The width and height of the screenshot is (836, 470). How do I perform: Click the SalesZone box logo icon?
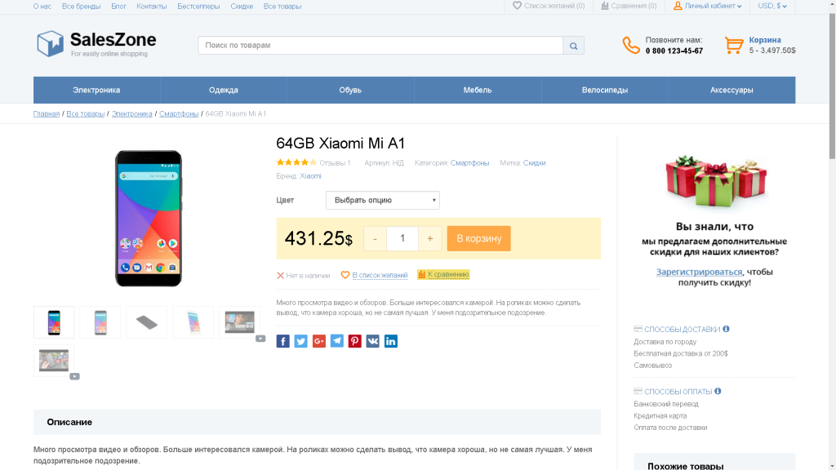tap(50, 44)
